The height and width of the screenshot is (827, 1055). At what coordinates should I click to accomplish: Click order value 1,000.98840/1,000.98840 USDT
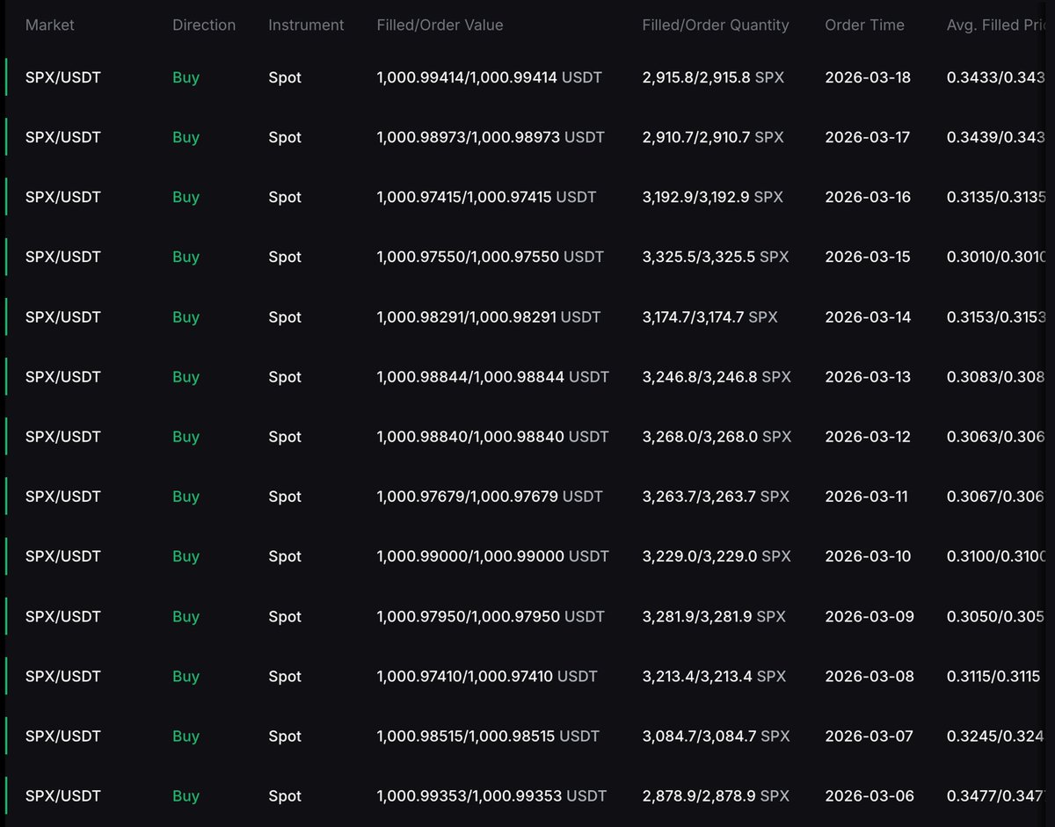coord(492,436)
